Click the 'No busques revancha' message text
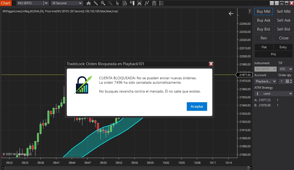 [150, 92]
